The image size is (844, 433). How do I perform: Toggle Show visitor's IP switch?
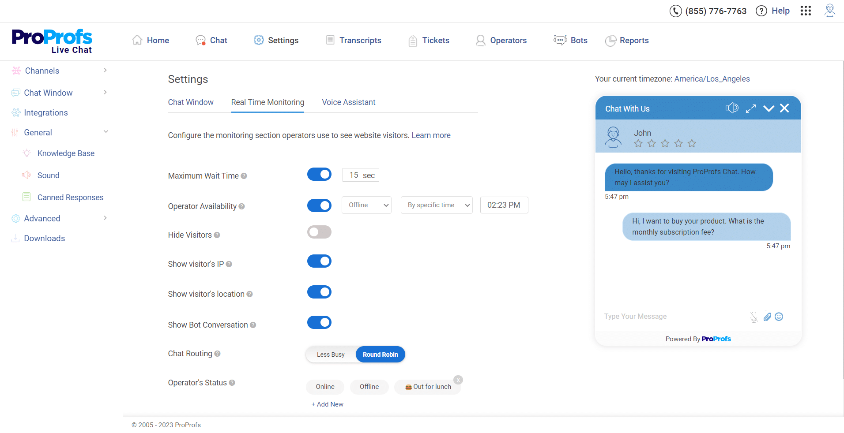[x=319, y=261]
